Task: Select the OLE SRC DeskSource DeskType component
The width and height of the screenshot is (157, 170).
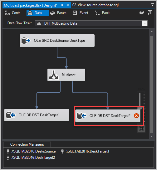Action: [57, 41]
